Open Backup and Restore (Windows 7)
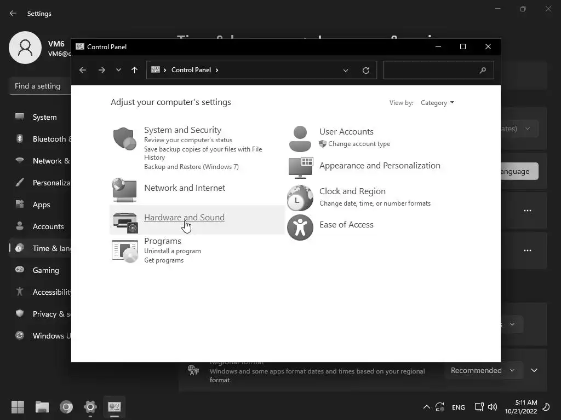Viewport: 561px width, 420px height. pyautogui.click(x=191, y=167)
